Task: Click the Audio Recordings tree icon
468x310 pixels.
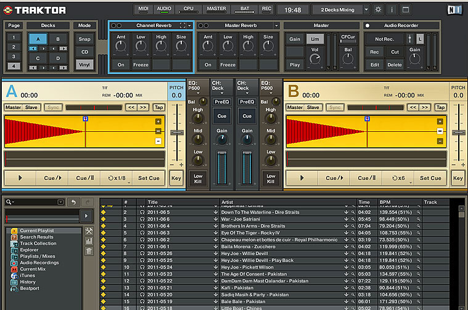Action: click(14, 263)
